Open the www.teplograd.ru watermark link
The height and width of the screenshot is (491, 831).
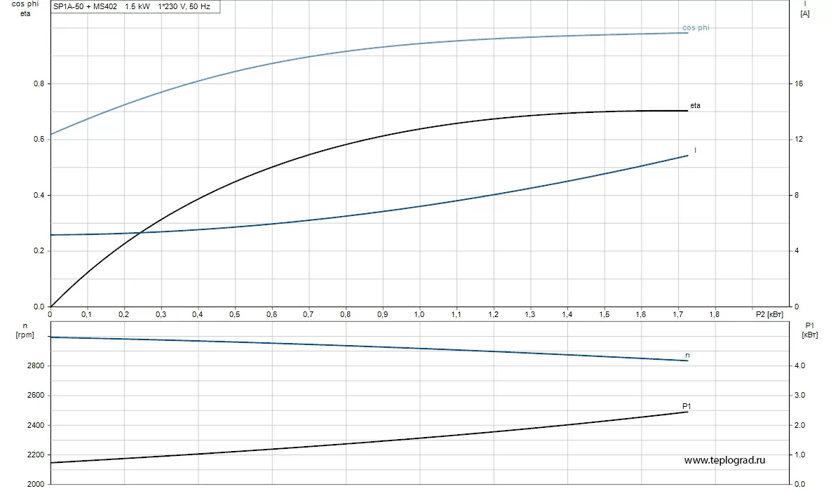click(x=724, y=460)
